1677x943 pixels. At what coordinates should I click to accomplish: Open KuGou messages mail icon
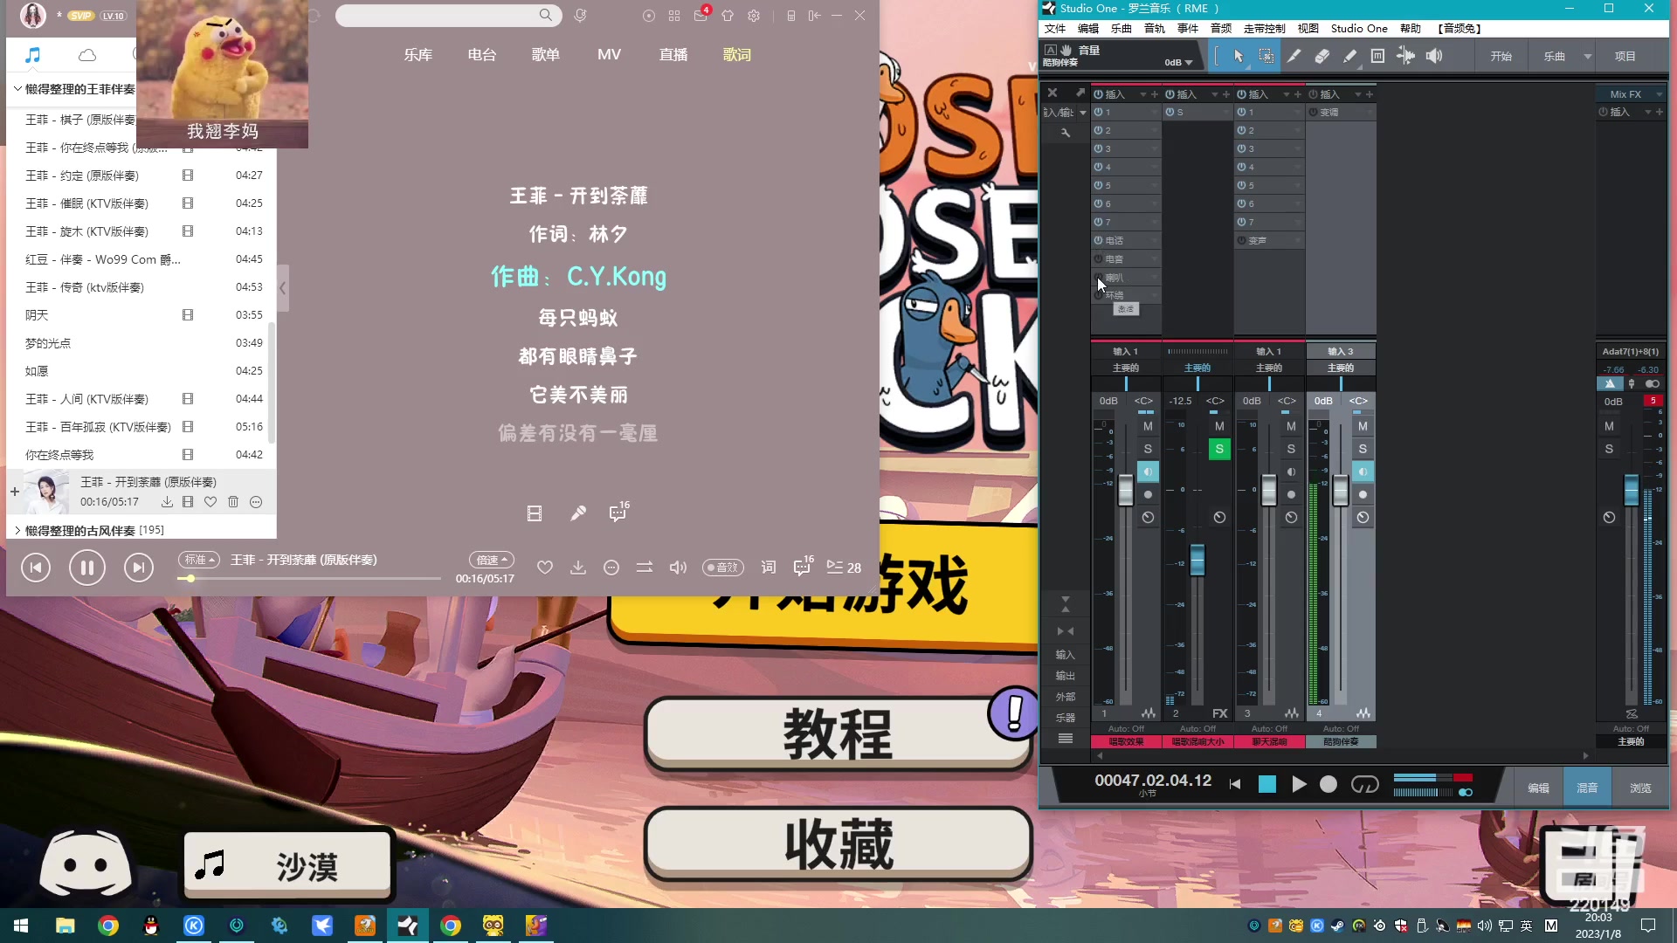coord(700,16)
